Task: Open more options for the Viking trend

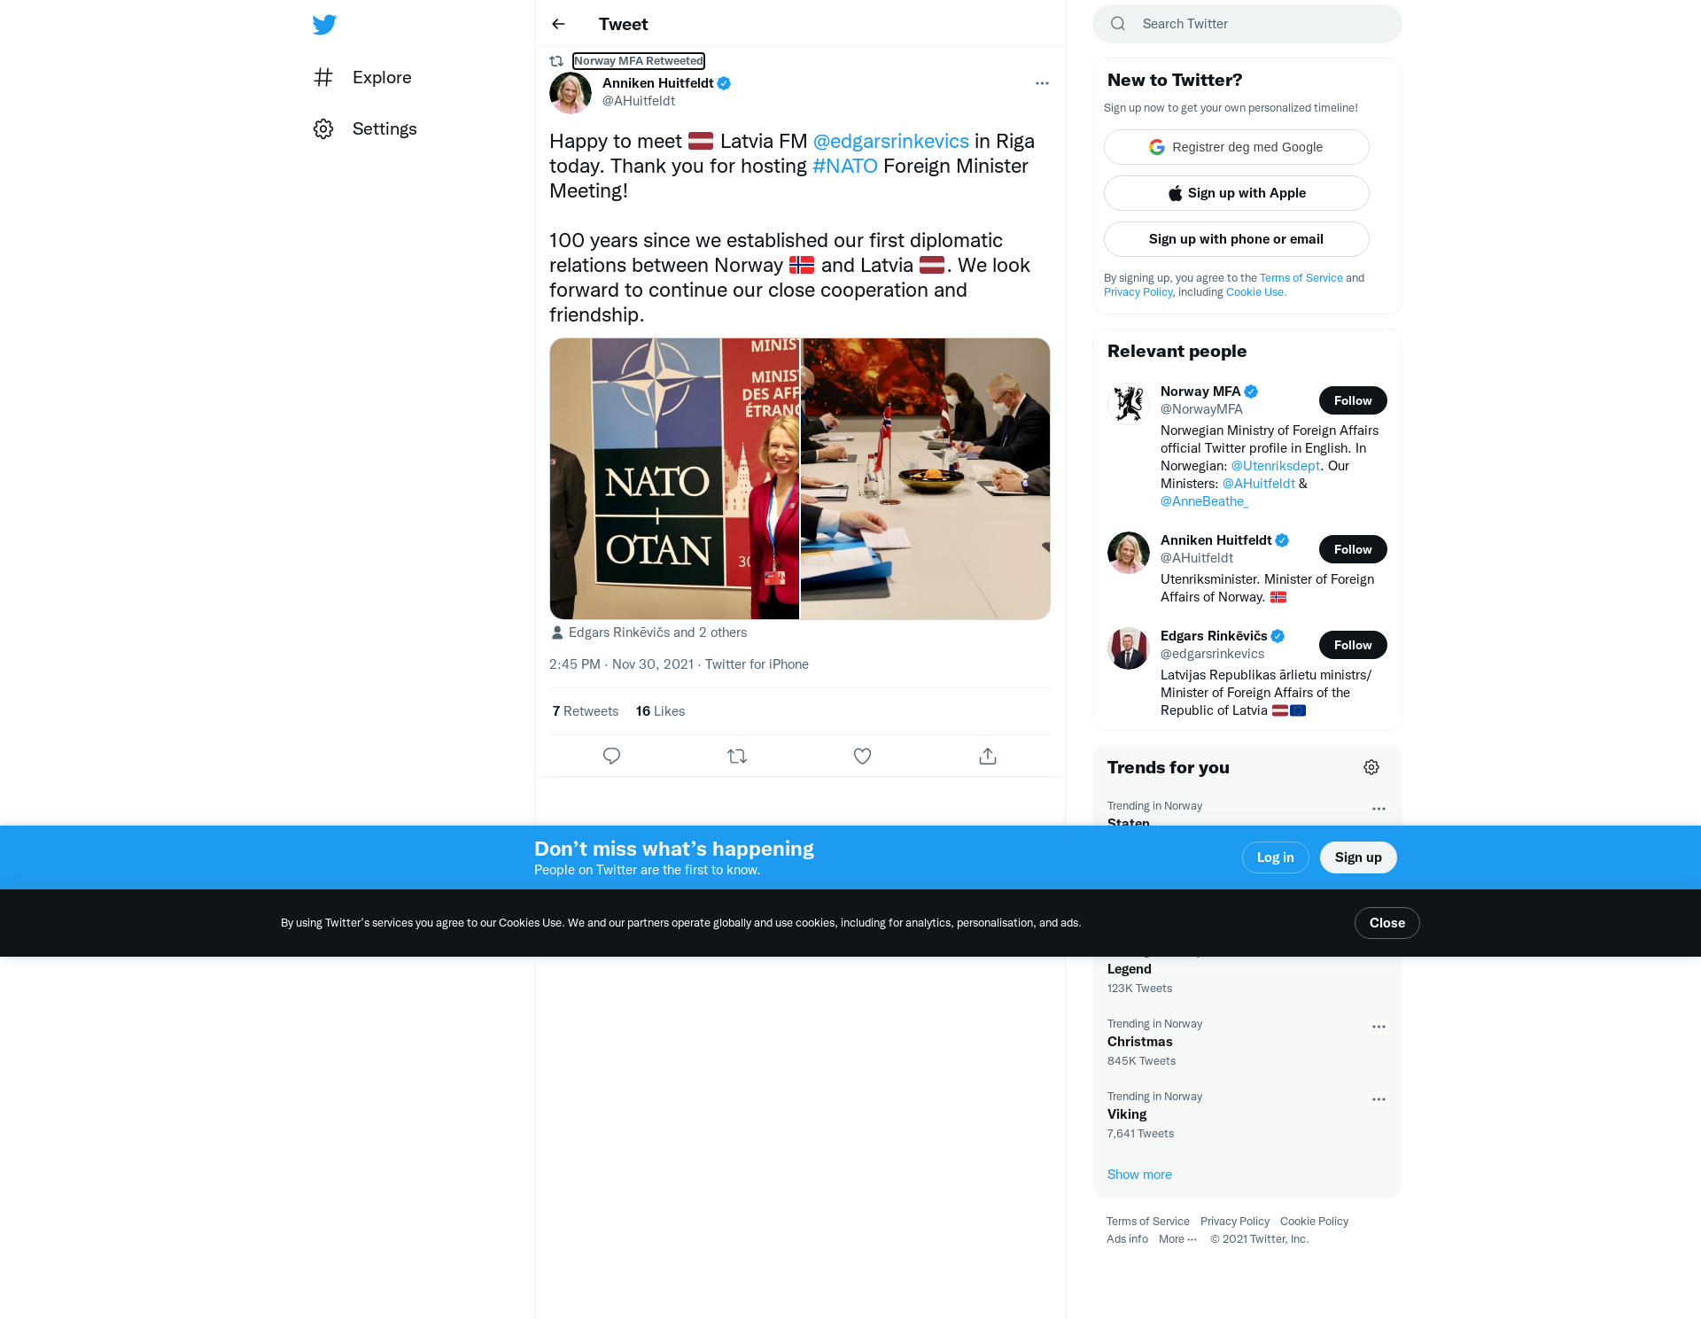Action: [1379, 1099]
